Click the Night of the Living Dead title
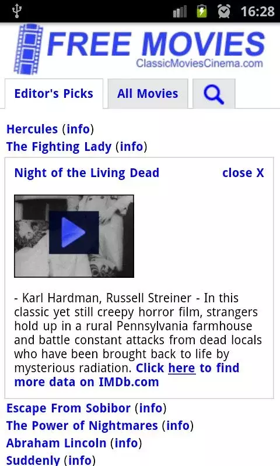The height and width of the screenshot is (466, 280). click(x=87, y=173)
